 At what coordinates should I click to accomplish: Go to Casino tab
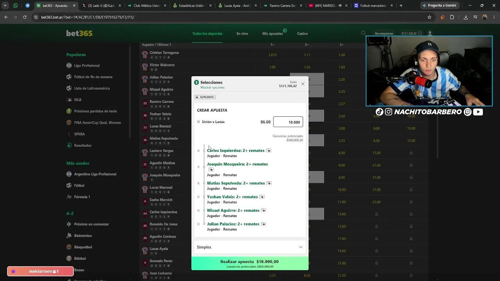(x=302, y=34)
